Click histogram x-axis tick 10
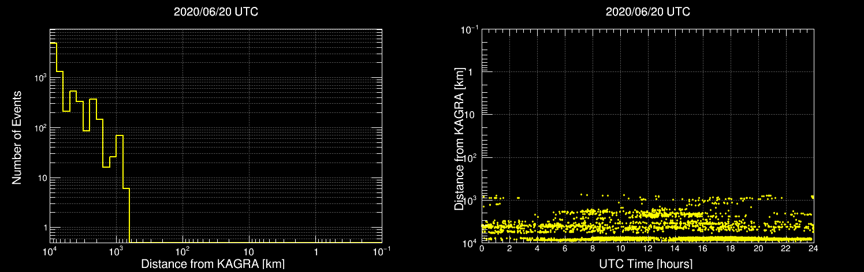The height and width of the screenshot is (272, 864). (249, 253)
